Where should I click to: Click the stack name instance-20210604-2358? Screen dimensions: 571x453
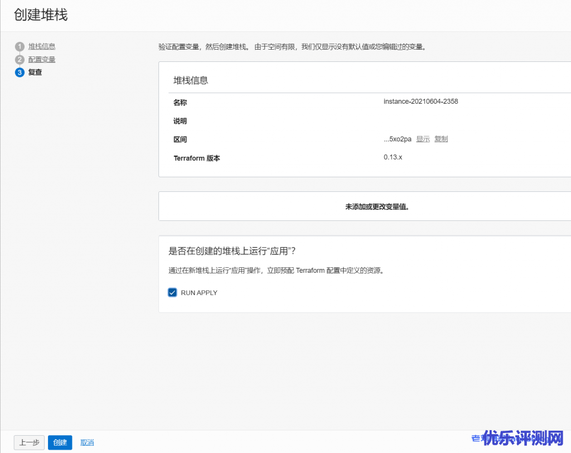pos(420,102)
